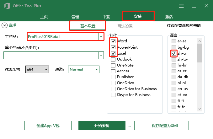
Task: Uncheck the zh-cn language checkbox
Action: pos(174,53)
